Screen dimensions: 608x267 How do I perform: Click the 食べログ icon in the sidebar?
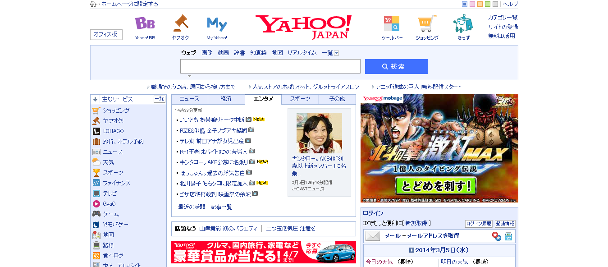point(96,256)
